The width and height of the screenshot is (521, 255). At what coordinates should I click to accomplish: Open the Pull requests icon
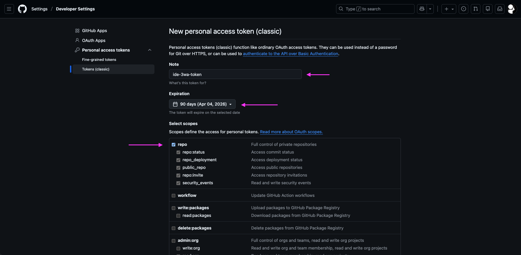(x=475, y=9)
